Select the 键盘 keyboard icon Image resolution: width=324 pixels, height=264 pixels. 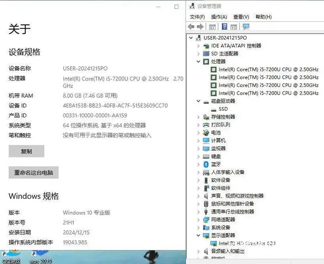click(206, 156)
